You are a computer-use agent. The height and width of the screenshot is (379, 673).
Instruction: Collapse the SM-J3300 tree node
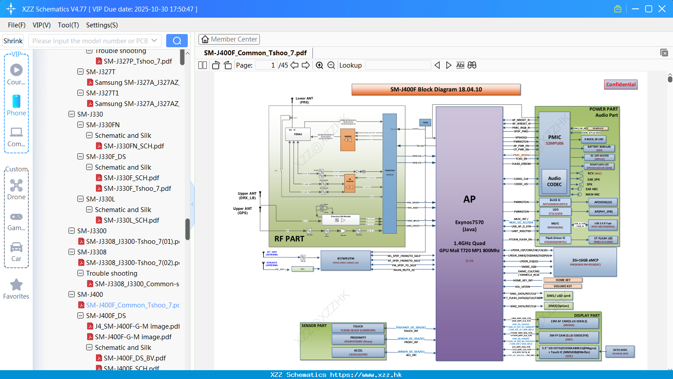click(x=72, y=231)
